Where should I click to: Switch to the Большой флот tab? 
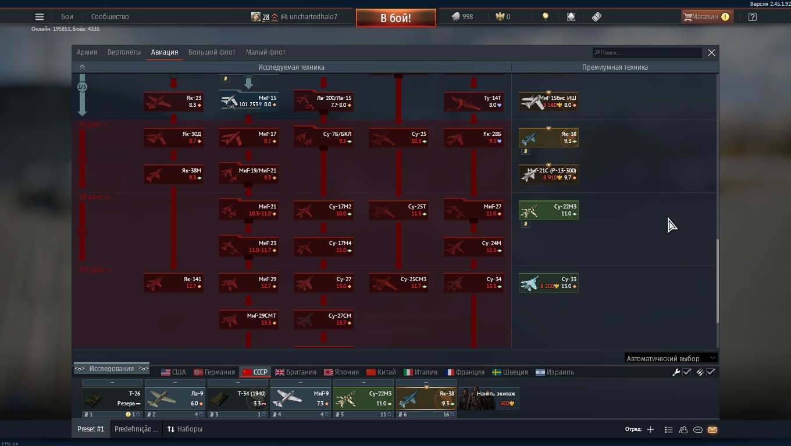(x=212, y=52)
